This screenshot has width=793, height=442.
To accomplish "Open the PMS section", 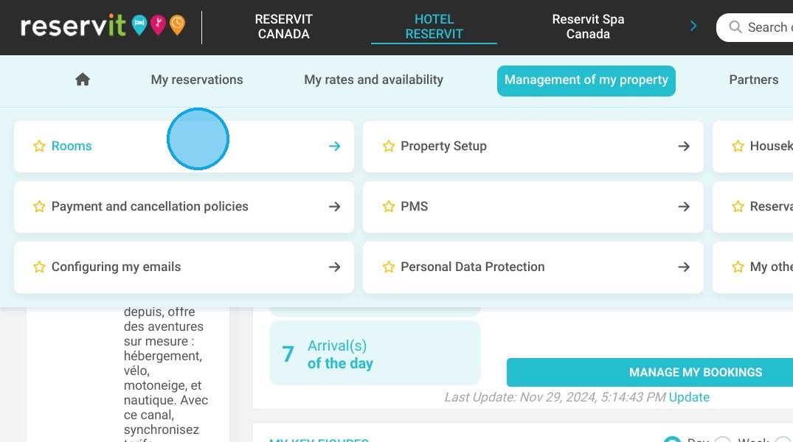I will [x=533, y=207].
